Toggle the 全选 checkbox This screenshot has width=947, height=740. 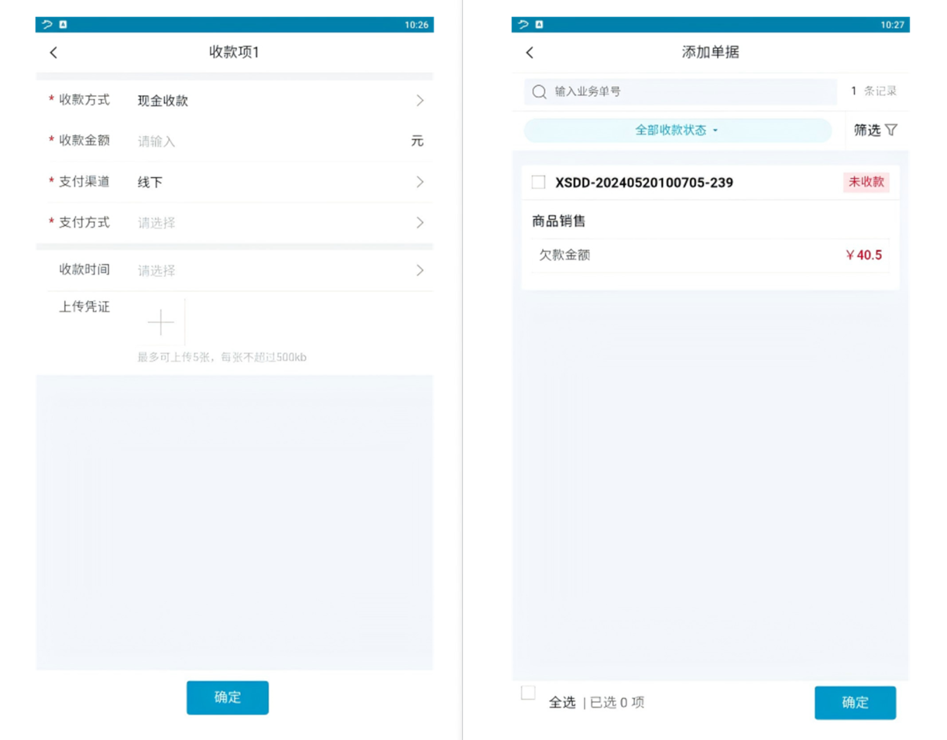point(528,693)
